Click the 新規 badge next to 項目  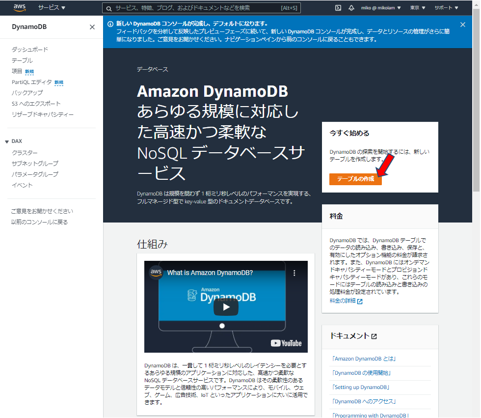pyautogui.click(x=29, y=72)
